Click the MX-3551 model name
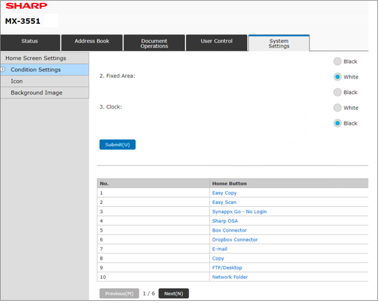Image resolution: width=379 pixels, height=303 pixels. [x=23, y=21]
